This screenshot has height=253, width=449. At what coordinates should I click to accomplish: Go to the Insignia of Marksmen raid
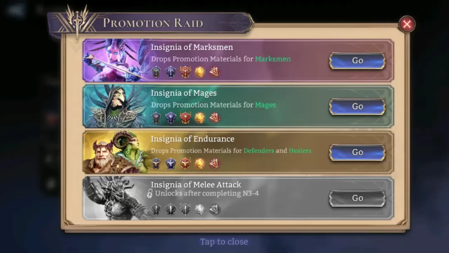[x=358, y=61]
